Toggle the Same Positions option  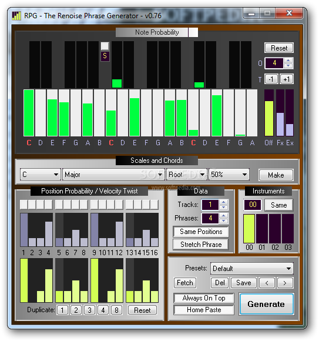point(201,232)
